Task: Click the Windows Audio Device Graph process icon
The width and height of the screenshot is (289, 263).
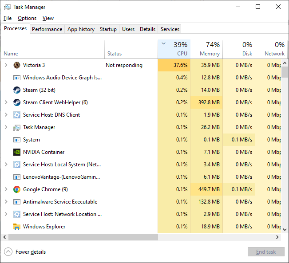Action: point(17,78)
